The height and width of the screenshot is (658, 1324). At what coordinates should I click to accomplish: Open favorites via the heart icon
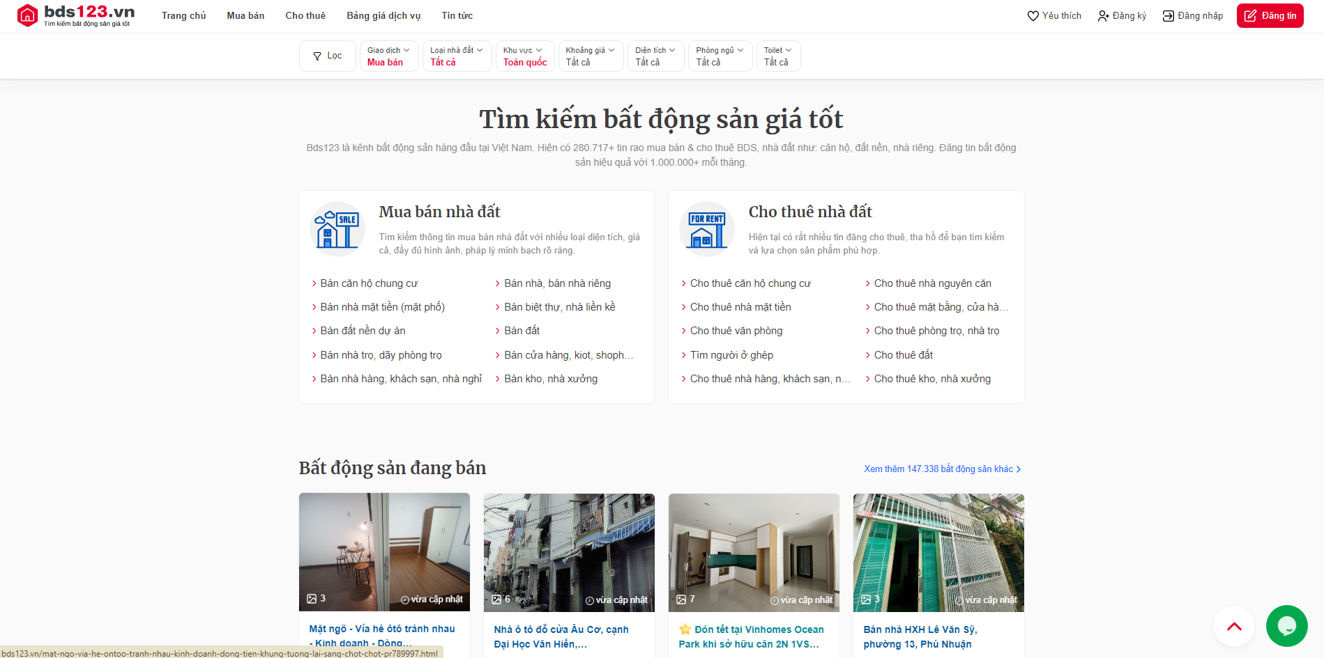pos(1033,15)
